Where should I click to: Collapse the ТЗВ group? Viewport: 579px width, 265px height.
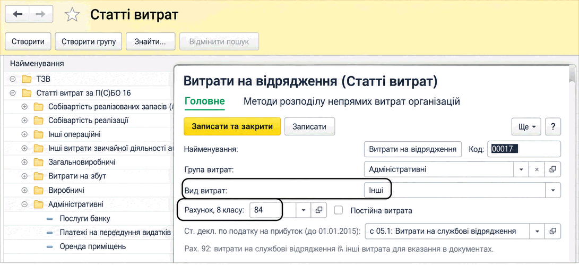(x=13, y=79)
